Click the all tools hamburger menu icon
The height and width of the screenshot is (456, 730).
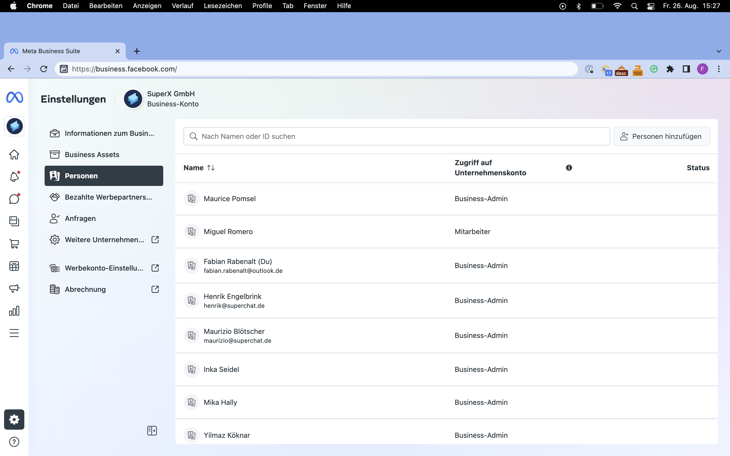[14, 333]
